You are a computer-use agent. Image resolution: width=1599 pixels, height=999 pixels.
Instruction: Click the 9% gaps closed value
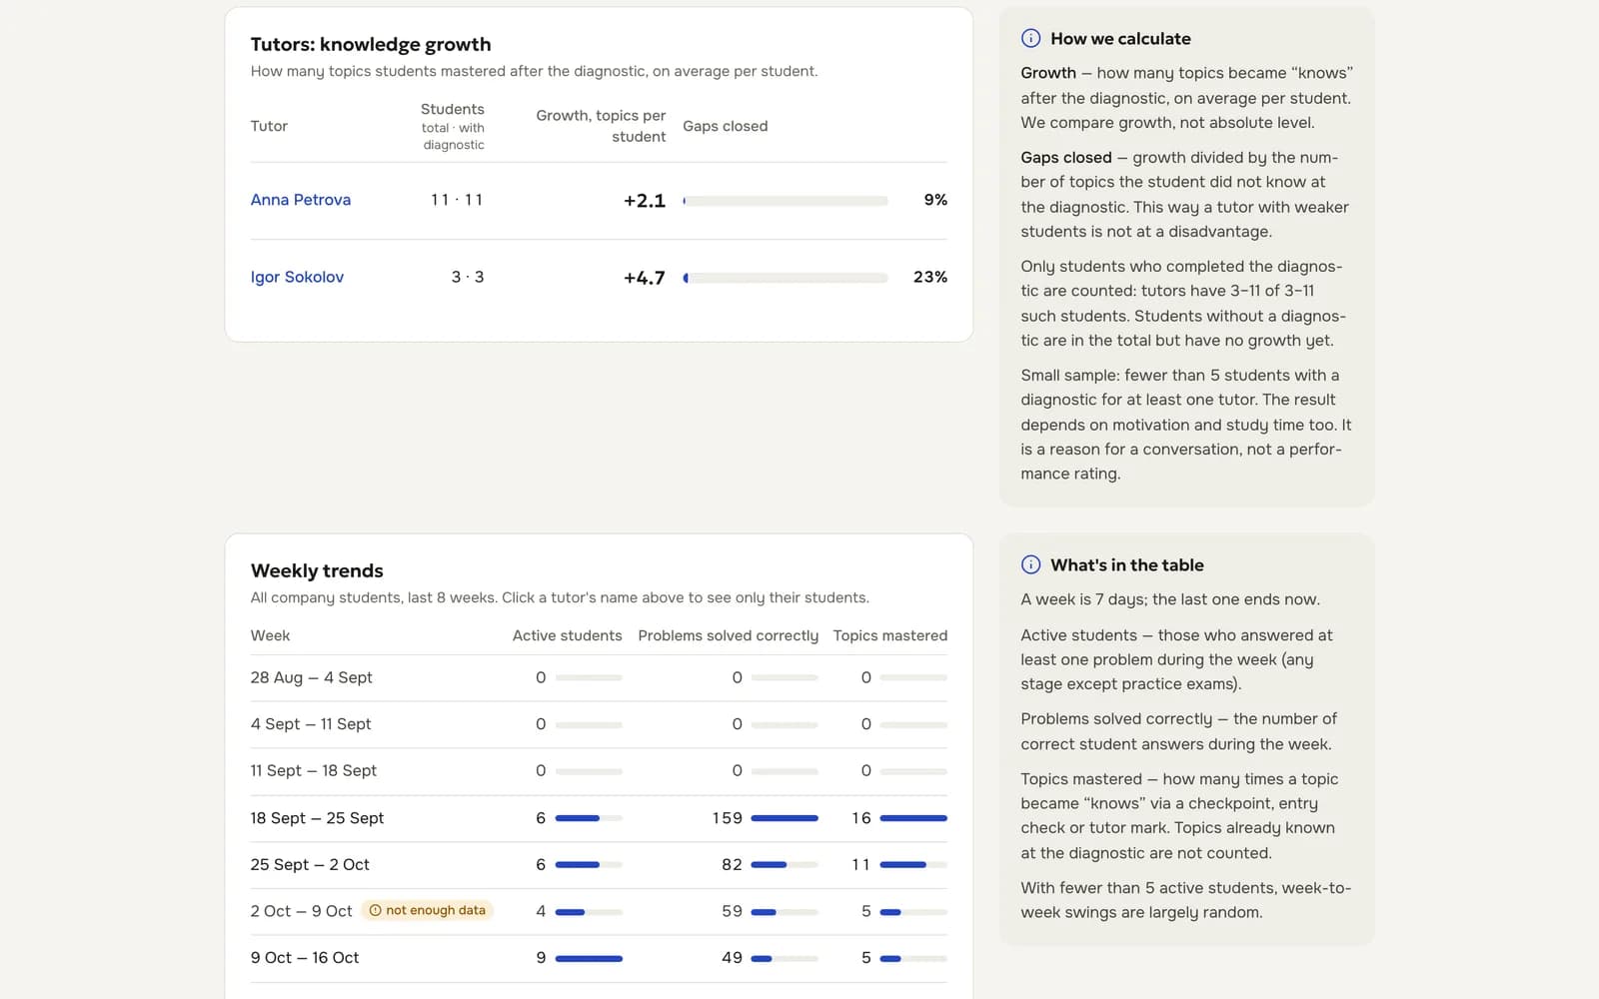tap(935, 200)
